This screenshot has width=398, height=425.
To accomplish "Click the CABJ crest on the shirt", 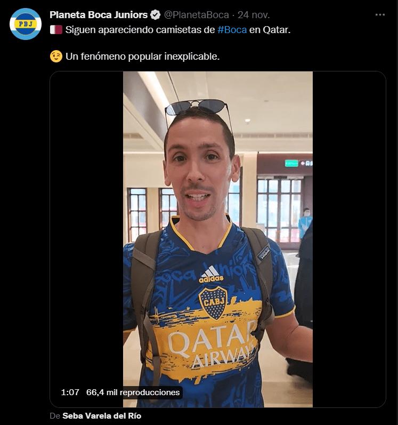I will 213,303.
